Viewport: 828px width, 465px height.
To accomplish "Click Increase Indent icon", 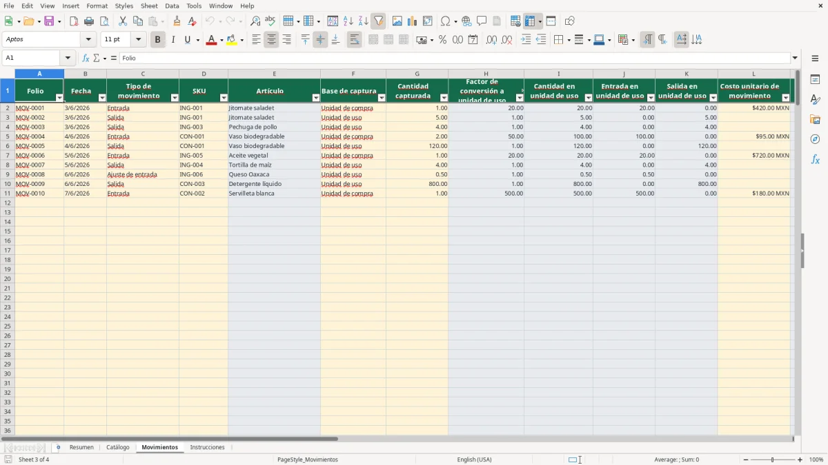I will pos(526,40).
